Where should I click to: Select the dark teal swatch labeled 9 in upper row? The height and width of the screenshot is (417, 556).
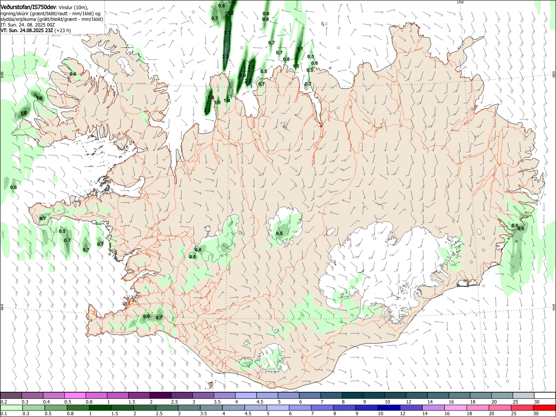374,395
